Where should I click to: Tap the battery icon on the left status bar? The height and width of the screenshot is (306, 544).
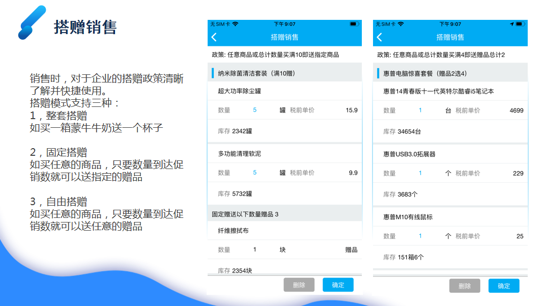click(353, 23)
